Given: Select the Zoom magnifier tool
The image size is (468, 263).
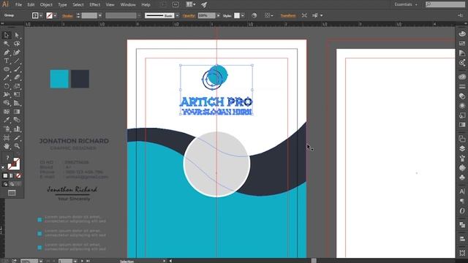Looking at the screenshot, I should click(17, 146).
